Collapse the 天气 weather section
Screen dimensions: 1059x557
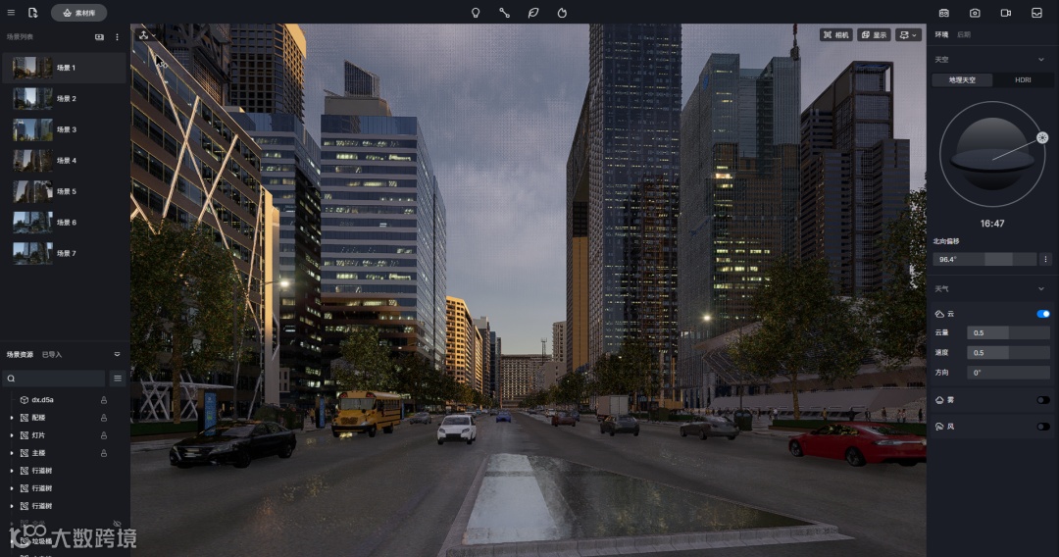pos(1040,289)
